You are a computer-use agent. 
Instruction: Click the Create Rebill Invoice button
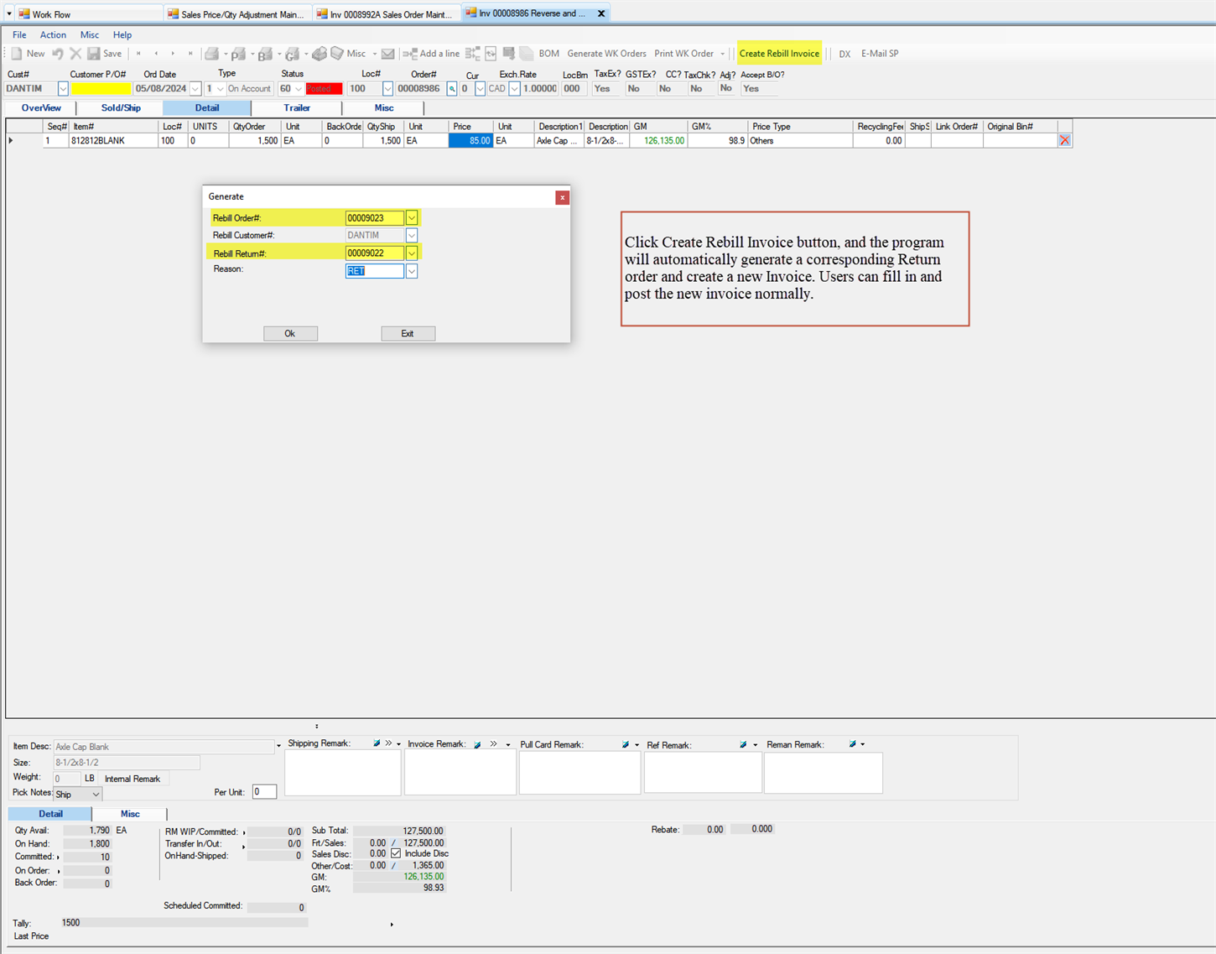coord(779,53)
